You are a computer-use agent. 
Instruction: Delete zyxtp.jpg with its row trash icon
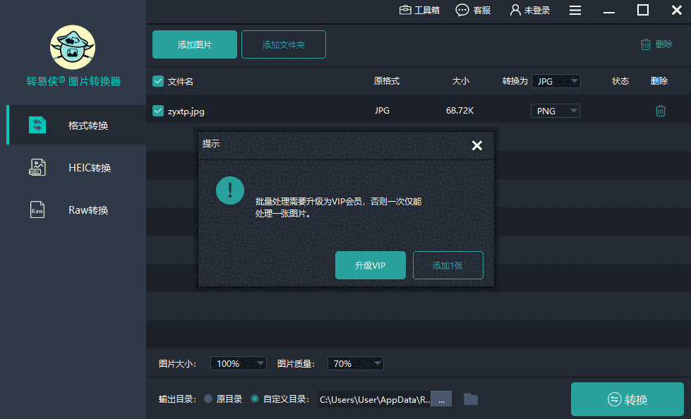tap(660, 110)
